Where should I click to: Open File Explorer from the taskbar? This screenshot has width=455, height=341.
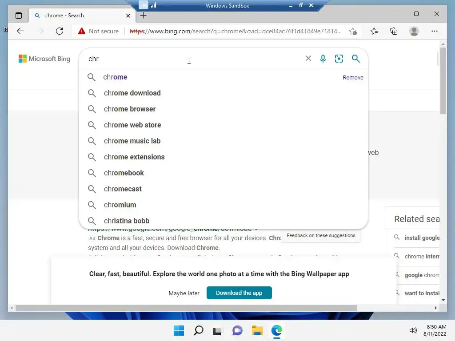coord(257,330)
